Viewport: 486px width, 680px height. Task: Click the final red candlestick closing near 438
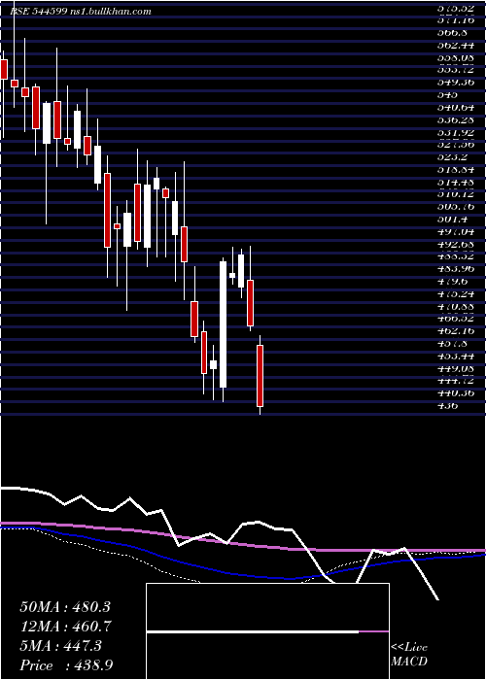point(260,376)
